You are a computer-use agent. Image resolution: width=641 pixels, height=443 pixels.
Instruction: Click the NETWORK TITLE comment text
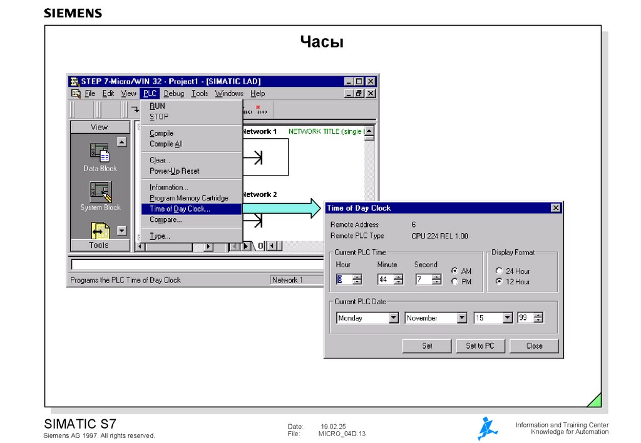326,131
